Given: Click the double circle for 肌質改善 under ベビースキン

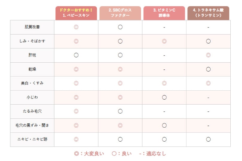Looking at the screenshot, I should (x=76, y=27).
